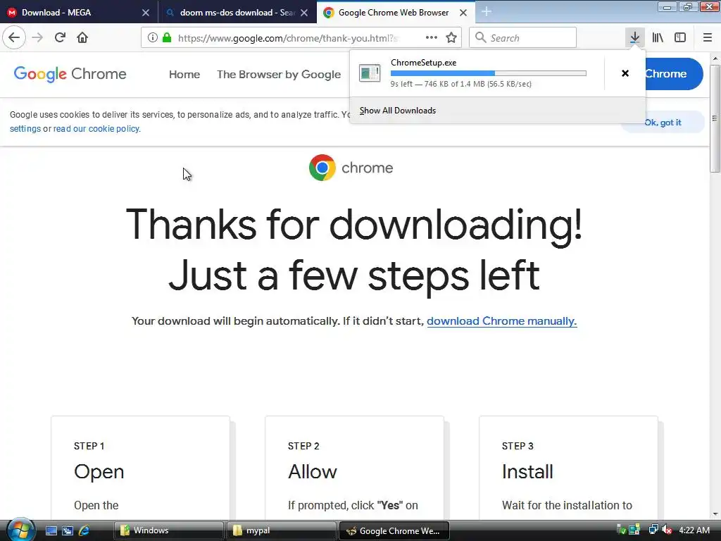Click the ChromeSetup.exe file icon
Screen dimensions: 721x541
tap(370, 73)
